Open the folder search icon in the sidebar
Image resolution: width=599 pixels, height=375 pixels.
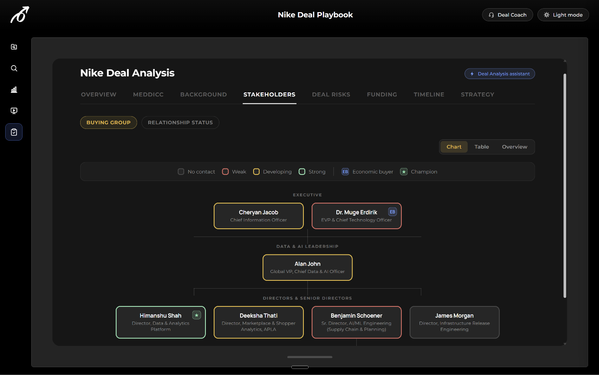pyautogui.click(x=14, y=47)
